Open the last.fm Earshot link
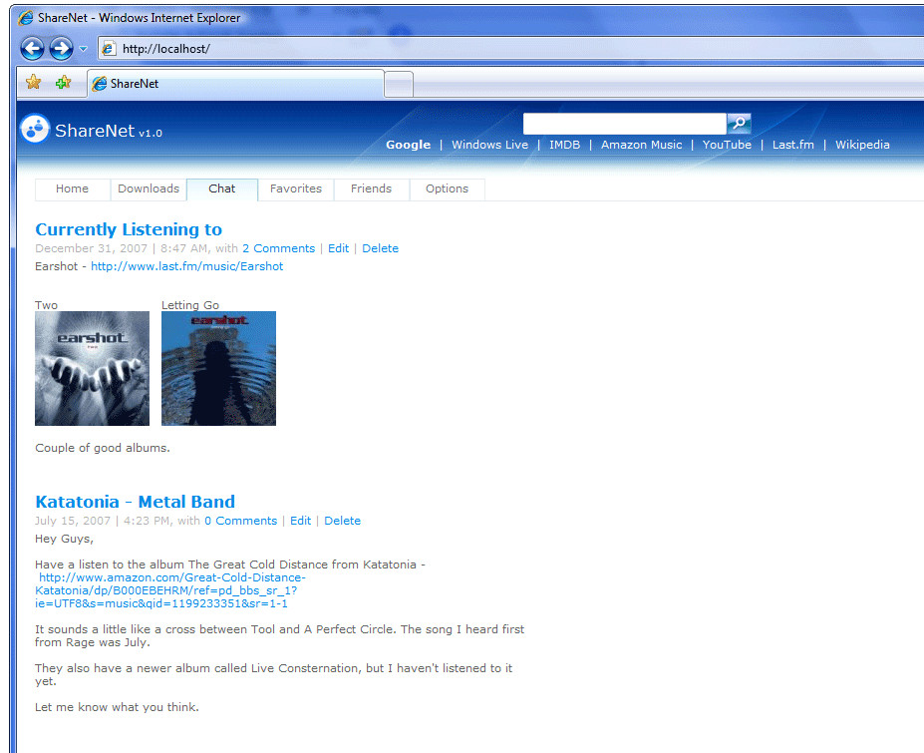Image resolution: width=924 pixels, height=753 pixels. (x=186, y=266)
